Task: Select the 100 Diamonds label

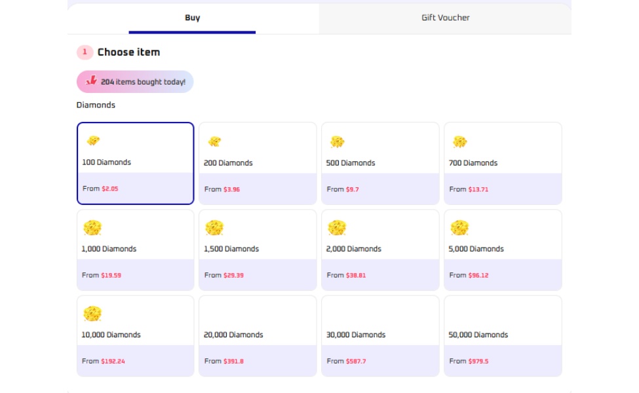Action: tap(106, 162)
